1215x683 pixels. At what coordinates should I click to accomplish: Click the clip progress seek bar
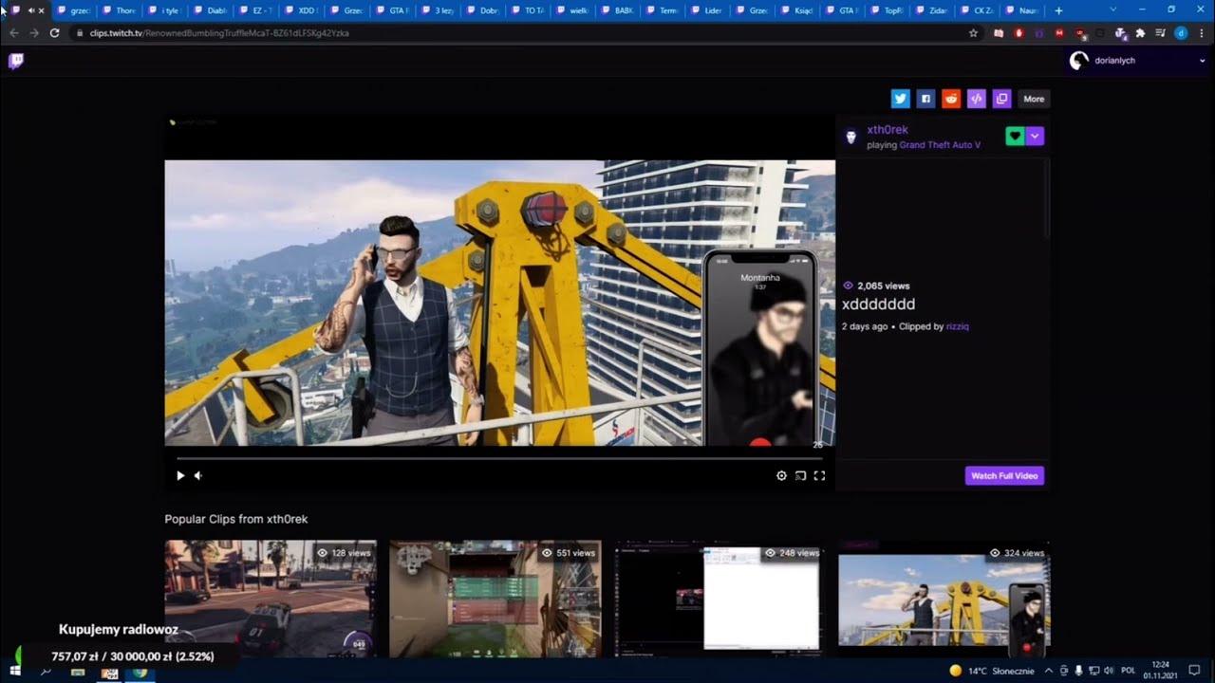pyautogui.click(x=499, y=458)
